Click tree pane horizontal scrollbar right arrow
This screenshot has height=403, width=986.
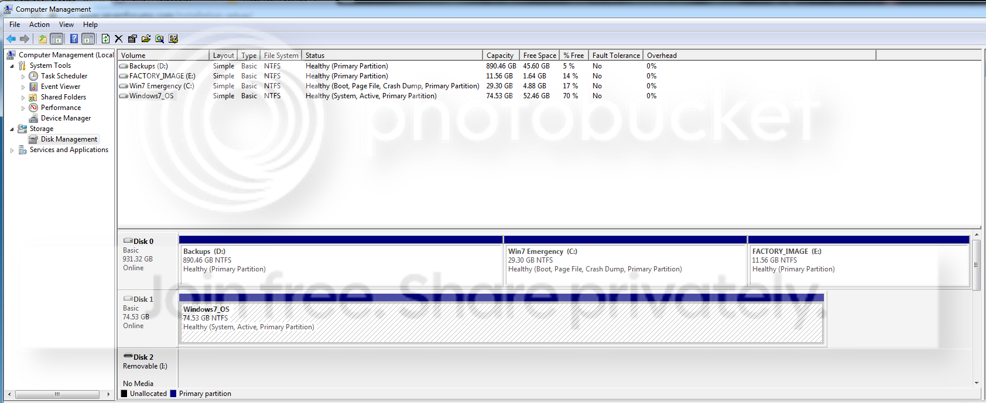tap(108, 394)
